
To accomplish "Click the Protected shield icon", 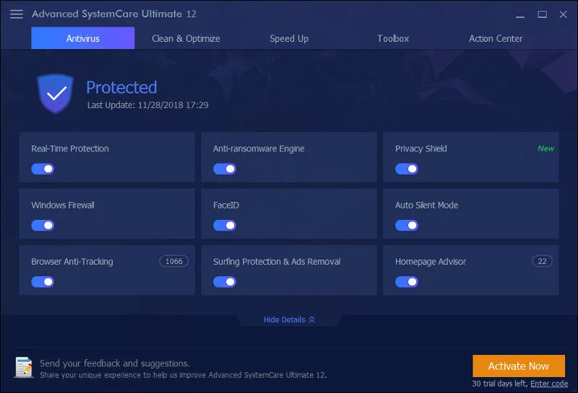I will coord(56,93).
